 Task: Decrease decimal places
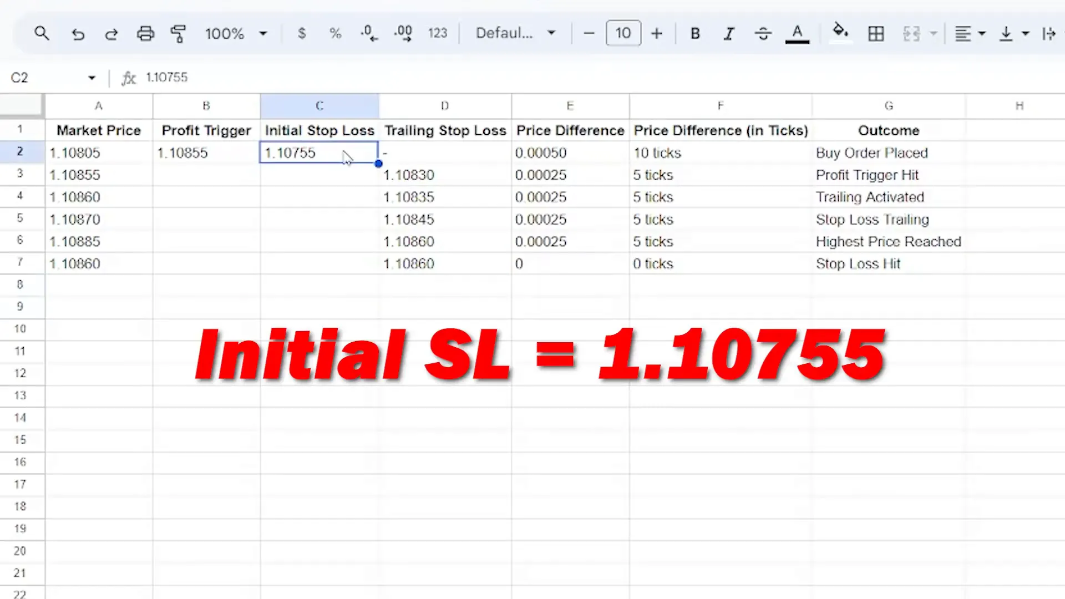click(369, 34)
